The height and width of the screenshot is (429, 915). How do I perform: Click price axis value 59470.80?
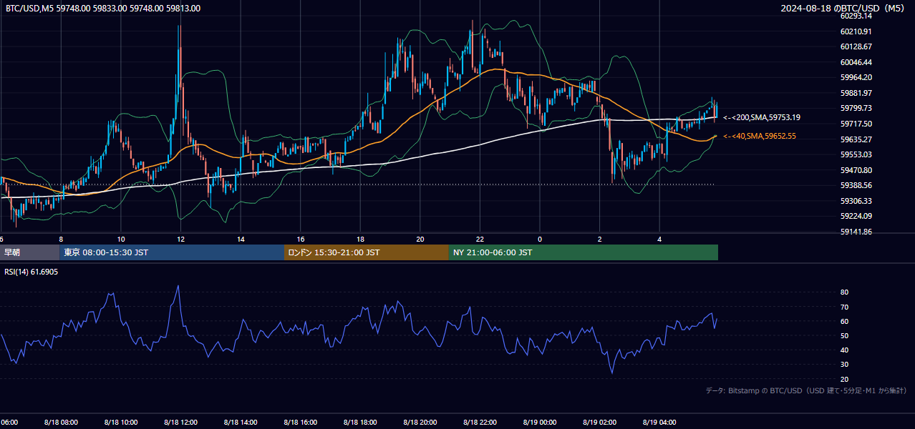(856, 170)
